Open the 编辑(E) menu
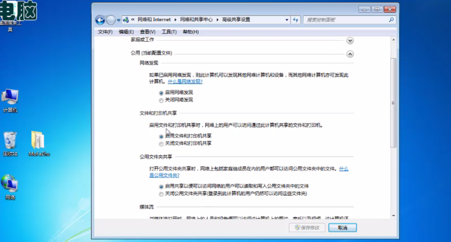 click(x=126, y=32)
